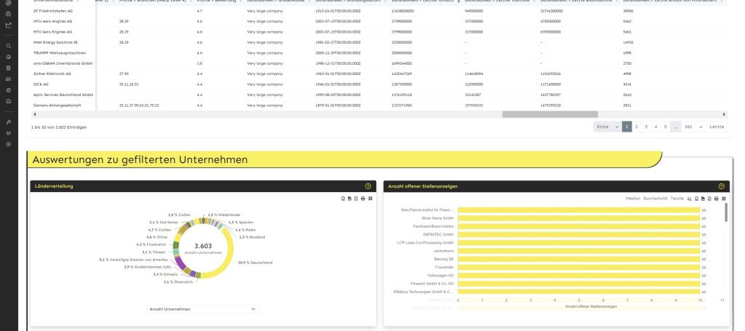Go to first page with Erste
The image size is (745, 331).
[602, 127]
